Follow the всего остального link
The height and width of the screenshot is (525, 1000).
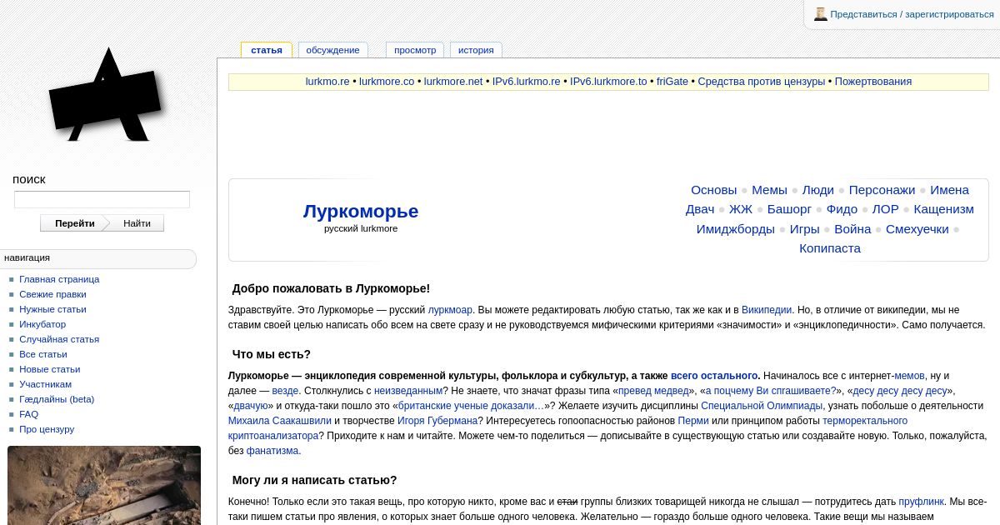pyautogui.click(x=714, y=376)
